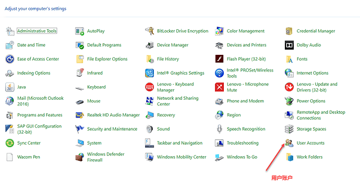Image resolution: width=360 pixels, height=189 pixels.
Task: Open the Java icon
Action: pos(10,87)
